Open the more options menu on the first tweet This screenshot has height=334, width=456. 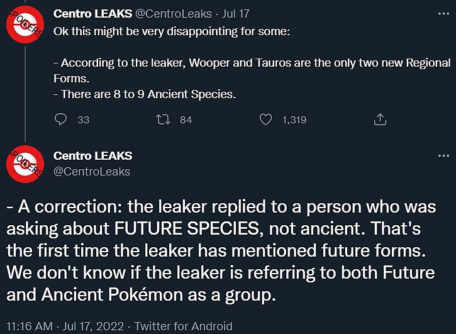point(438,13)
